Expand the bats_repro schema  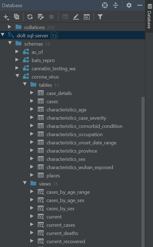pos(17,60)
